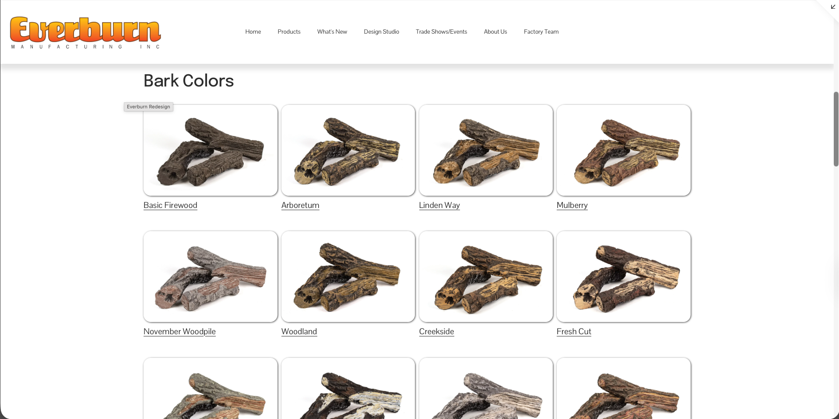Click the page vertical scrollbar thumb
This screenshot has height=419, width=839.
pos(836,129)
